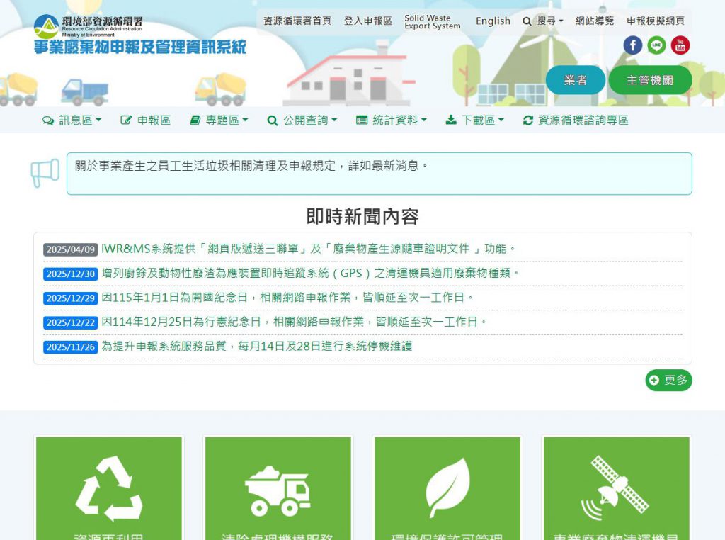Click the recycling symbol tile icon
The width and height of the screenshot is (725, 540).
point(109,488)
